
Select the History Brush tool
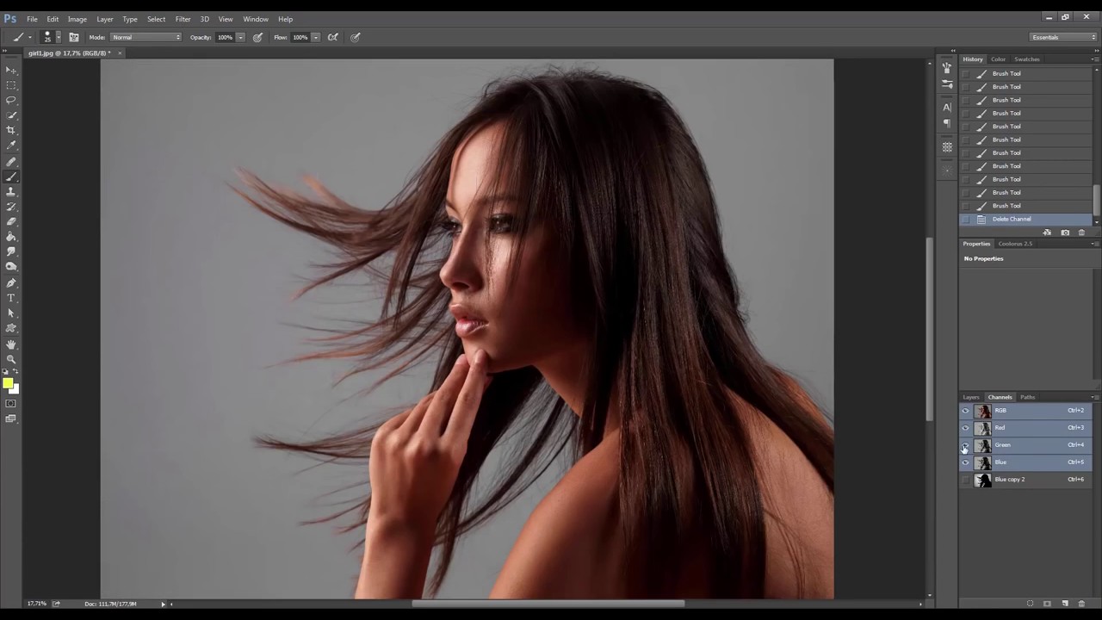click(x=11, y=207)
